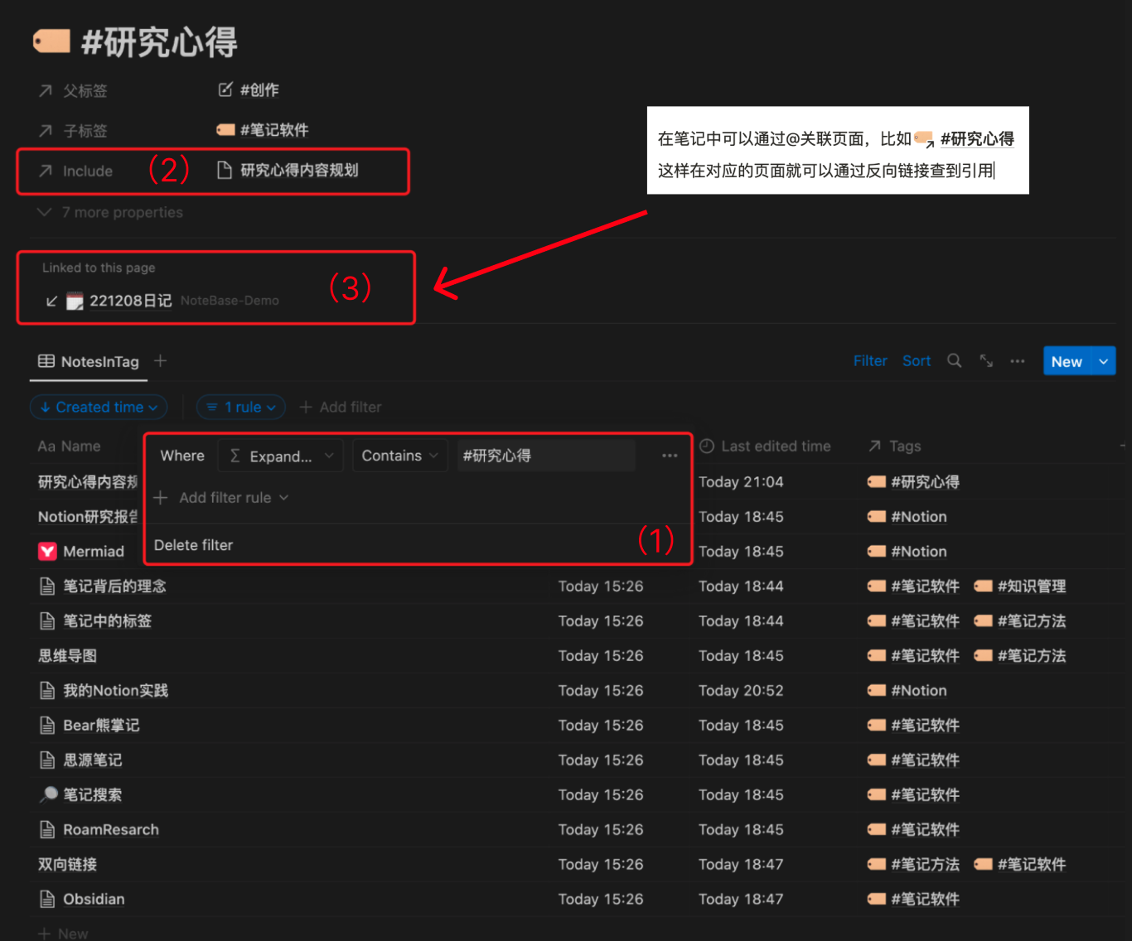The width and height of the screenshot is (1132, 941).
Task: Click the page icon of 思源笔记 row
Action: pos(47,760)
